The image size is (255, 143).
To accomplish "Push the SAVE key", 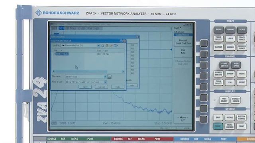I will tap(218, 118).
